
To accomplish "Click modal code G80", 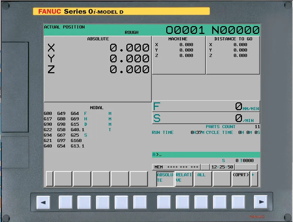I will pos(61,119).
